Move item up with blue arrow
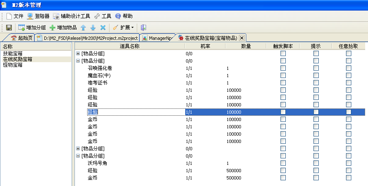Screen dimensions: 368x186 pyautogui.click(x=83, y=28)
